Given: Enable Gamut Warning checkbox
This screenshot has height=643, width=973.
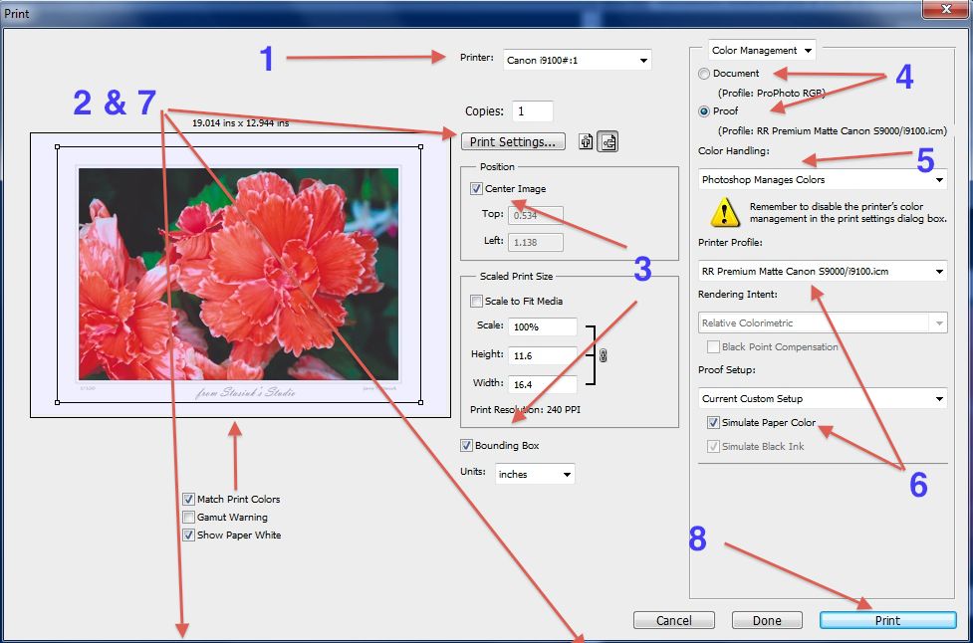Looking at the screenshot, I should 188,518.
